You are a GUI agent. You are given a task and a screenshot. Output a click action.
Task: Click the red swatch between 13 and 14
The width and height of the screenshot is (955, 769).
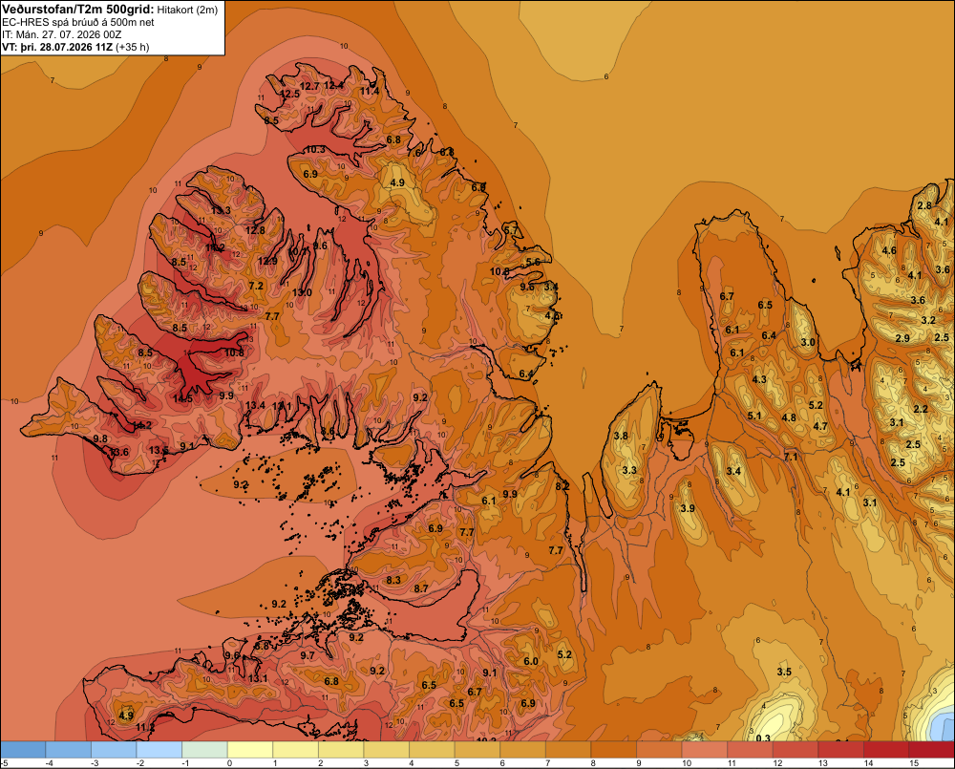point(840,750)
